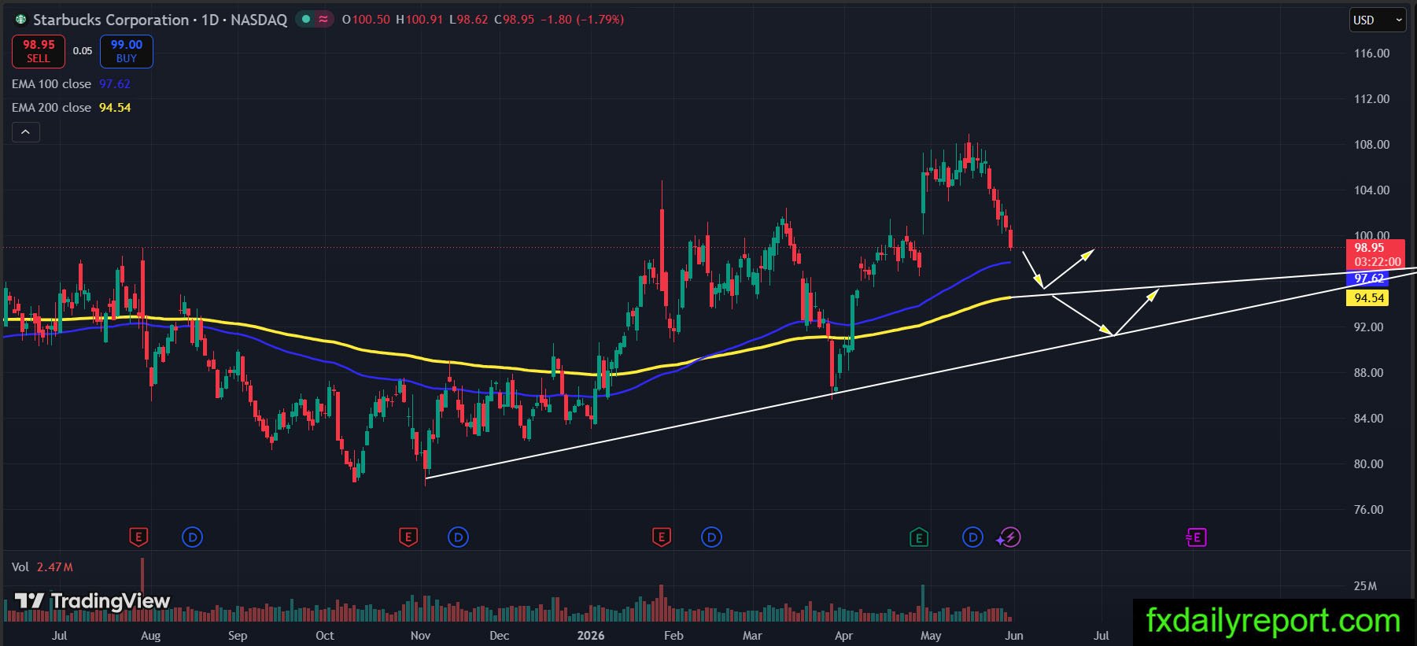Click the close value C98.95 in the header
The image size is (1417, 646).
pos(514,20)
